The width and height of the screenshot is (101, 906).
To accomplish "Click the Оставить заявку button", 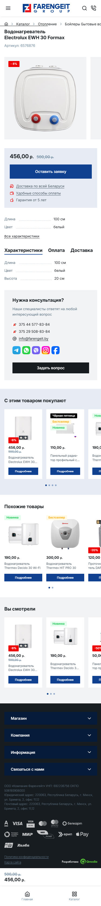I will coord(51,172).
